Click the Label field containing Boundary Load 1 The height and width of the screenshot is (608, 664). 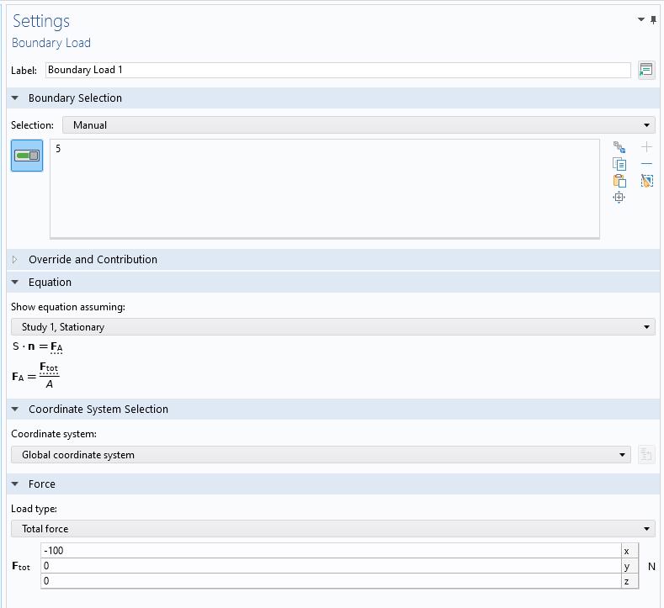tap(337, 70)
